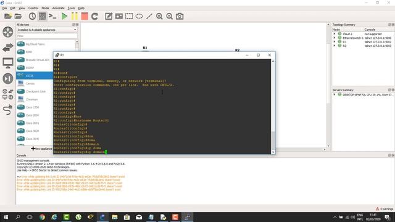Screen dimensions: 395x222
Task: Browse switches in device sidebar
Action: coord(8,47)
